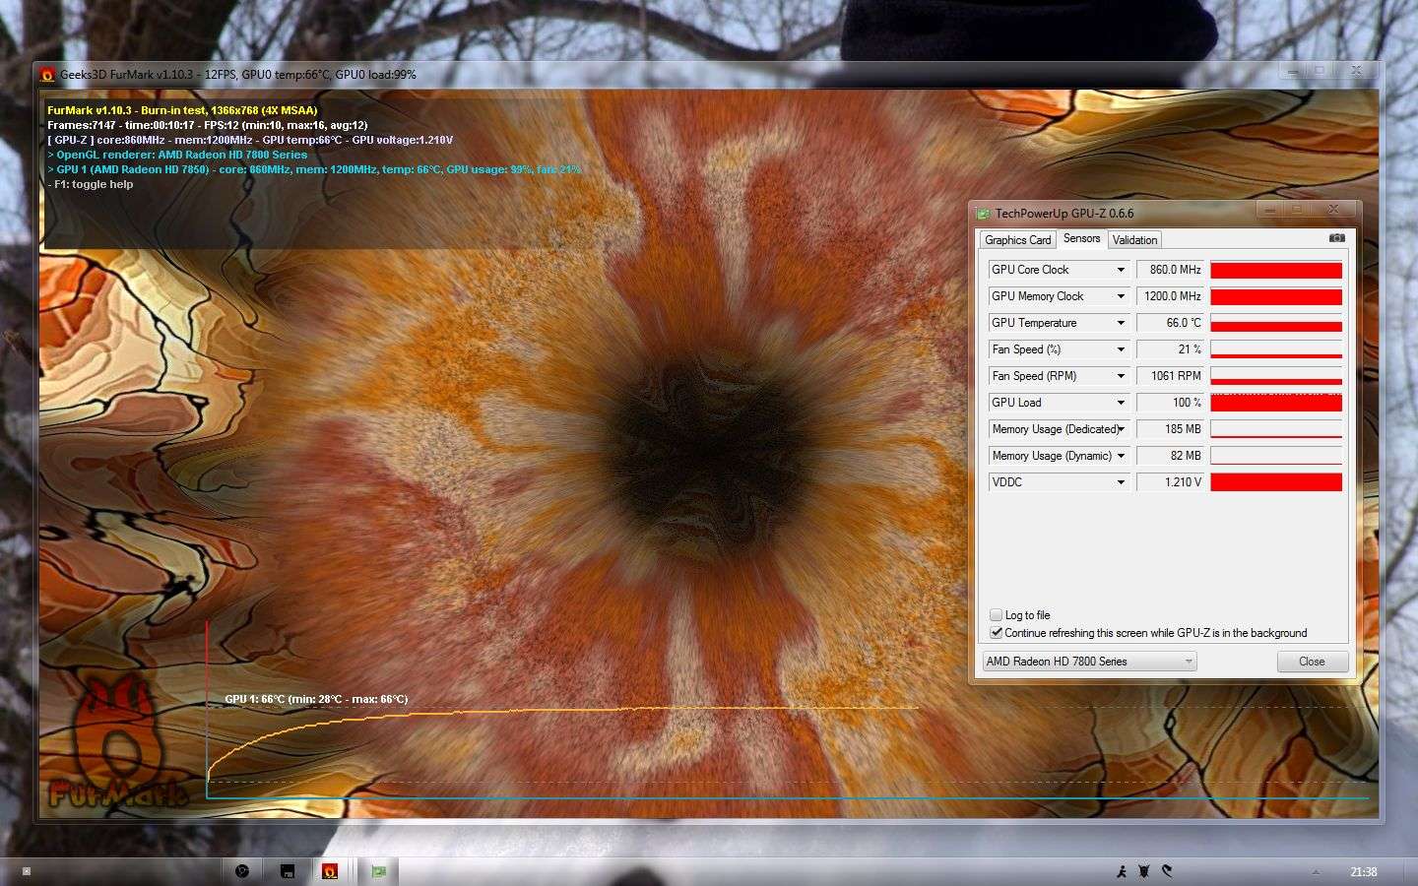
Task: Select the Sensors tab
Action: click(x=1081, y=238)
